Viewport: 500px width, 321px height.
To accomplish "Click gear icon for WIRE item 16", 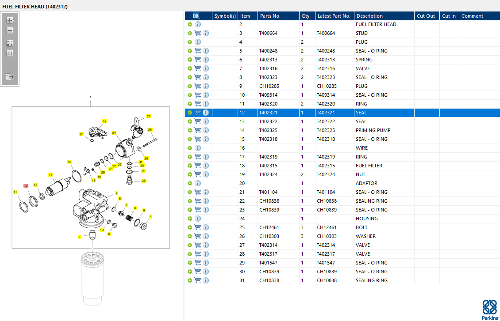I will tap(190, 148).
